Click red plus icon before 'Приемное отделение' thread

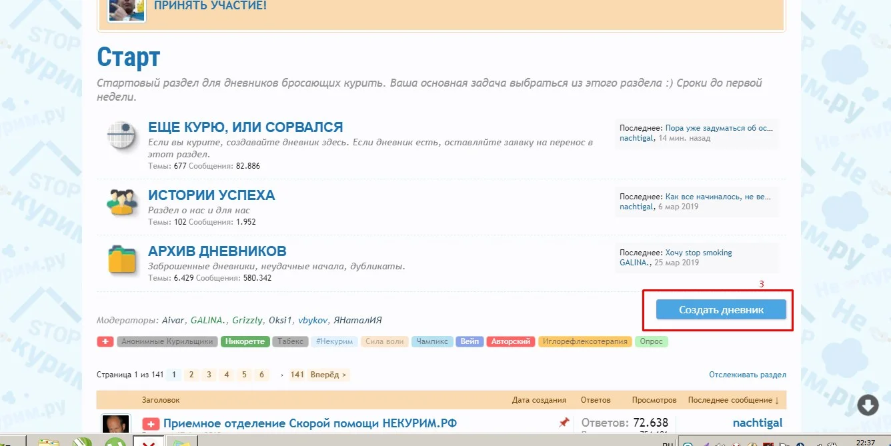151,424
